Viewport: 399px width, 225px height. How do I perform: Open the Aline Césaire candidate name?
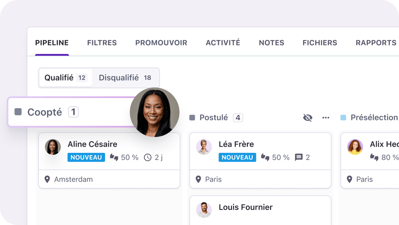pos(92,144)
